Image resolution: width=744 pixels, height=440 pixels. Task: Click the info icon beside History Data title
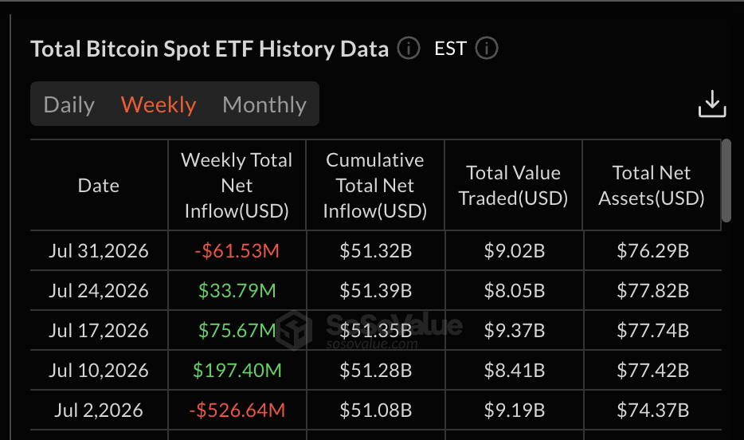coord(409,48)
